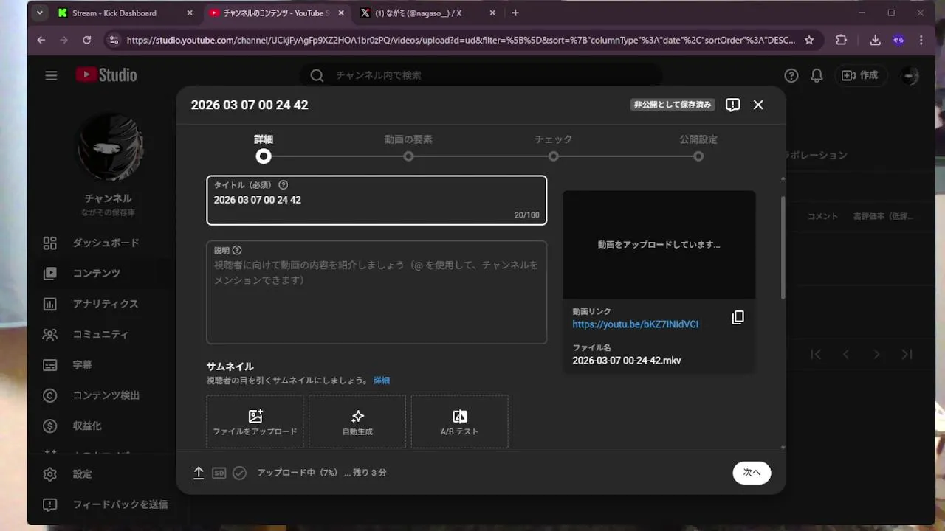945x531 pixels.
Task: Go to next page in the content table
Action: pos(876,355)
